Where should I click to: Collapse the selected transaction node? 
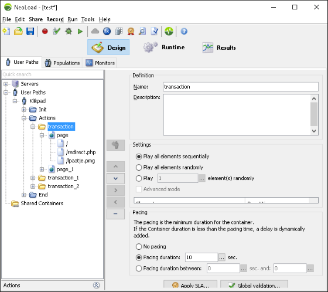click(33, 127)
